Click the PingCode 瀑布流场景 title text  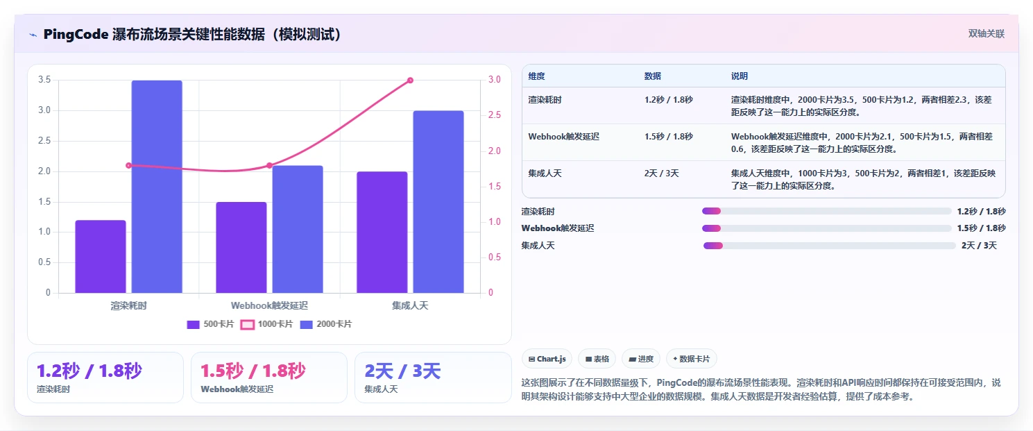pos(193,35)
